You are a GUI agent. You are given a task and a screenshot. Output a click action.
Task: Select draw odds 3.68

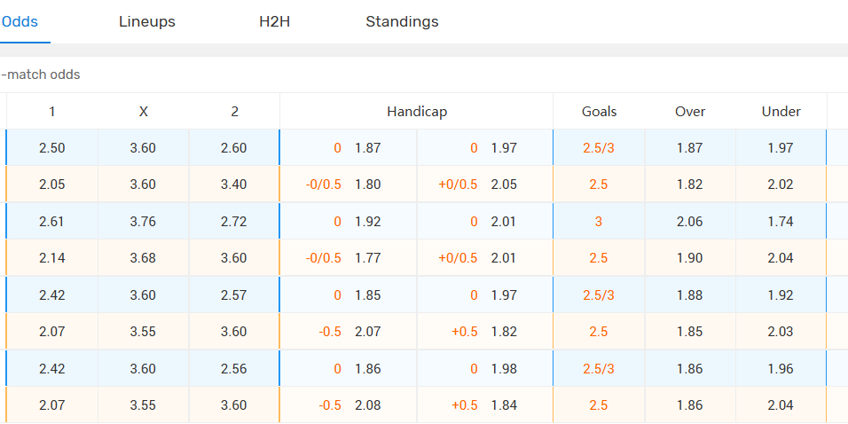click(143, 258)
